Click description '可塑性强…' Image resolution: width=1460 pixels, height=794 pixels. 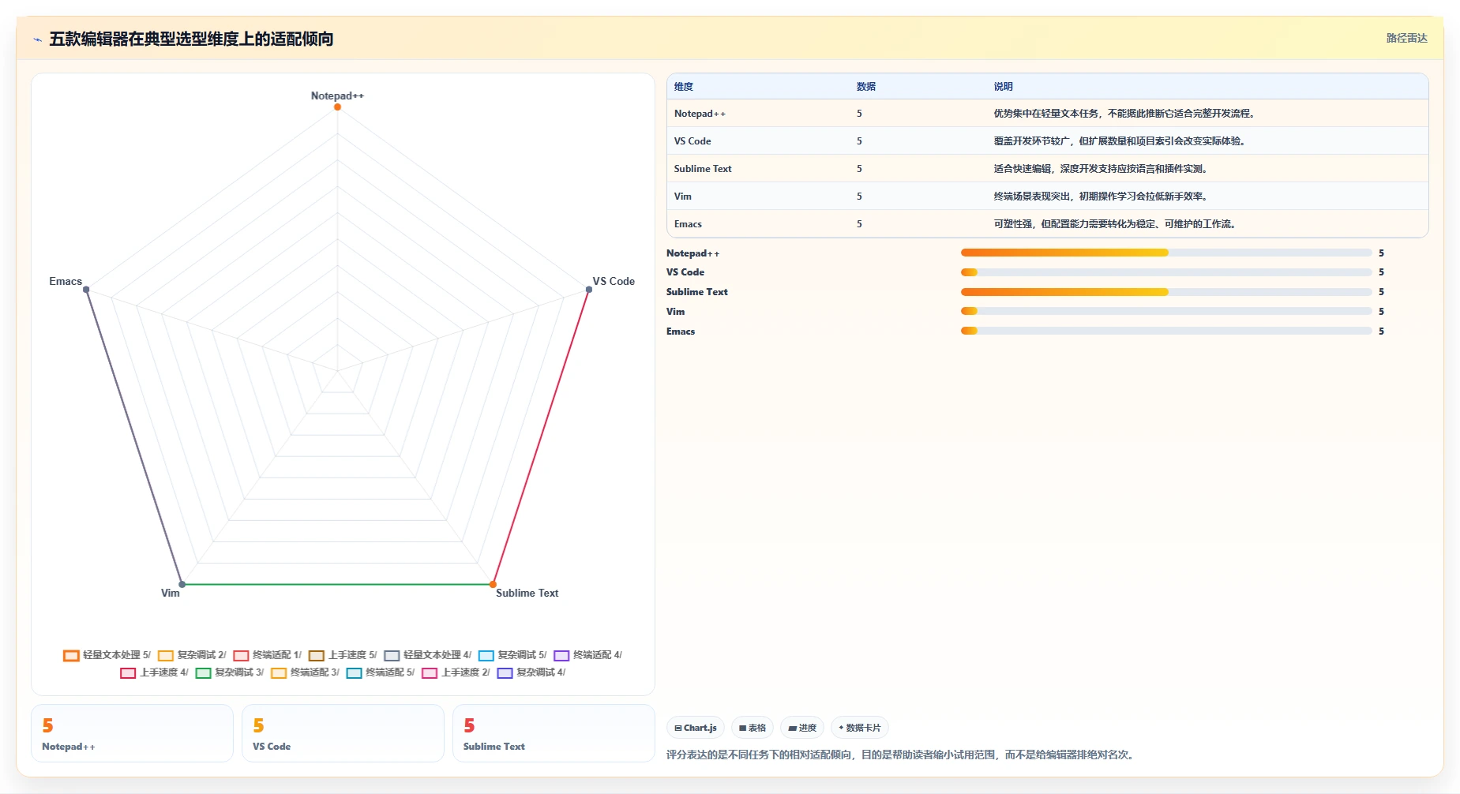(1115, 224)
